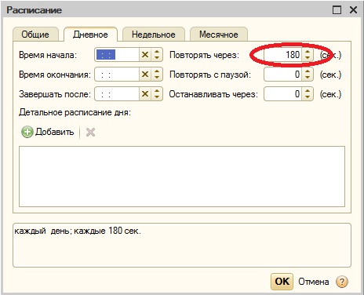
Task: Clear the Завершать после field with X
Action: (x=145, y=94)
